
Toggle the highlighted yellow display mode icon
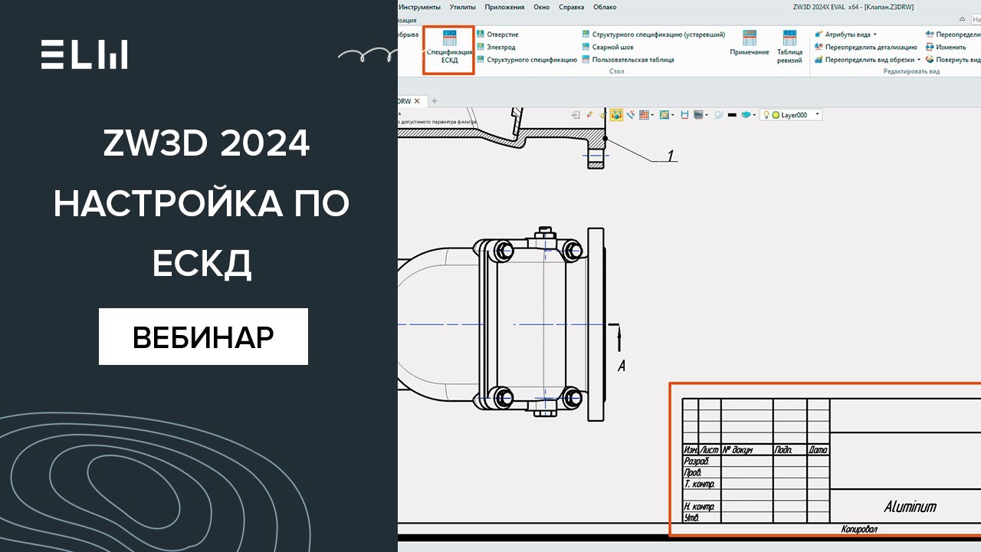pyautogui.click(x=616, y=115)
